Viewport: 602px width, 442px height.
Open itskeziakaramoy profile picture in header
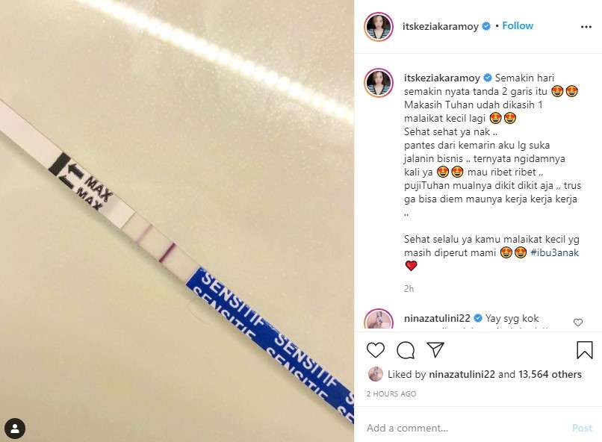(379, 26)
